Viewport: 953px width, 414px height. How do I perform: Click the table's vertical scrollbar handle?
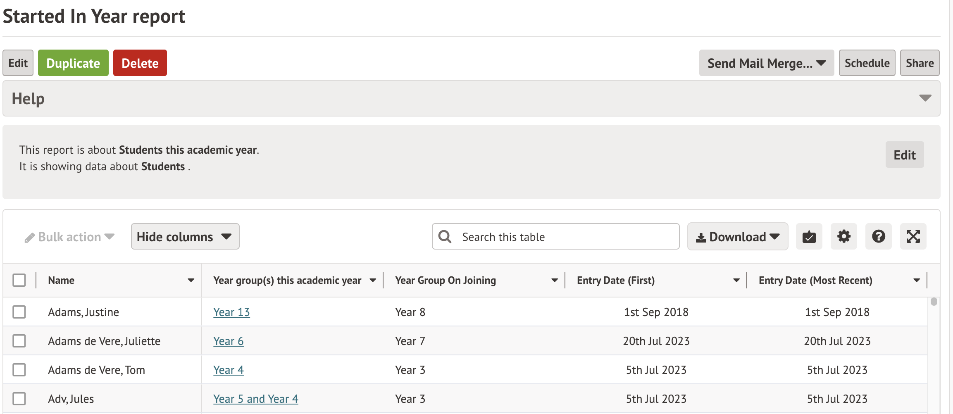934,302
